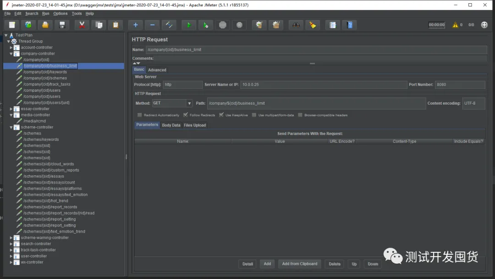
Task: Click the Server Name or IP field
Action: point(324,85)
